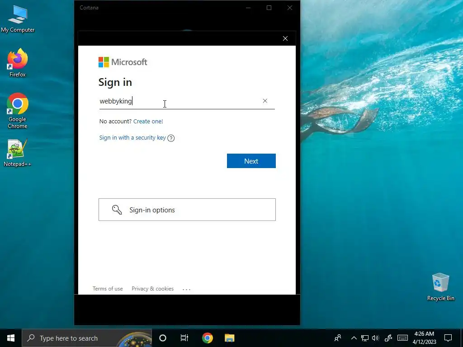Open Privacy & cookies link

tap(153, 289)
